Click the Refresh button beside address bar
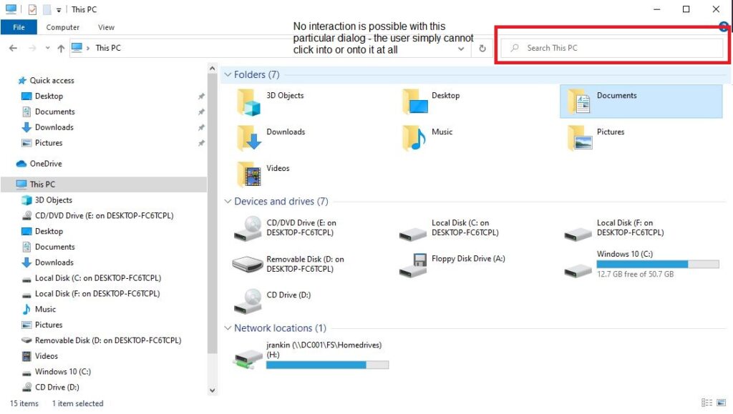Image resolution: width=733 pixels, height=414 pixels. click(482, 49)
